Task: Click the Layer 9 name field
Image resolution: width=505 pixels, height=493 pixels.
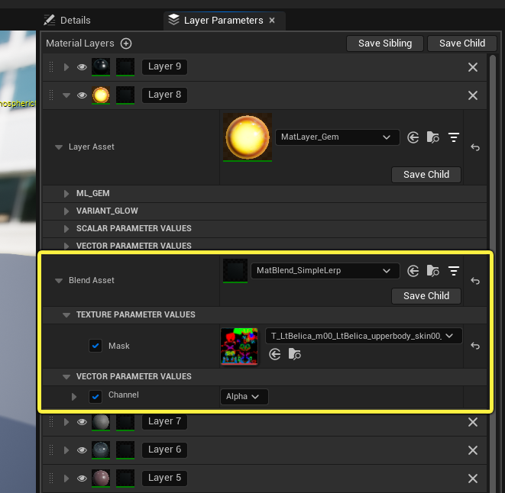Action: pyautogui.click(x=164, y=66)
